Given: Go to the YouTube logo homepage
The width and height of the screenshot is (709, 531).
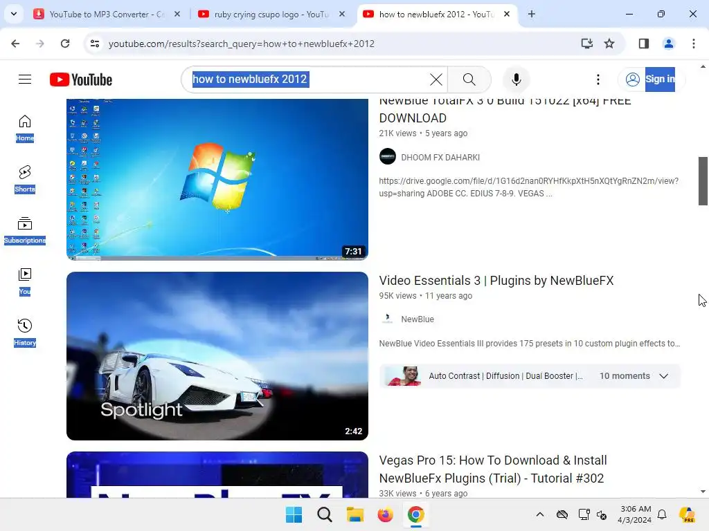Looking at the screenshot, I should coord(81,80).
